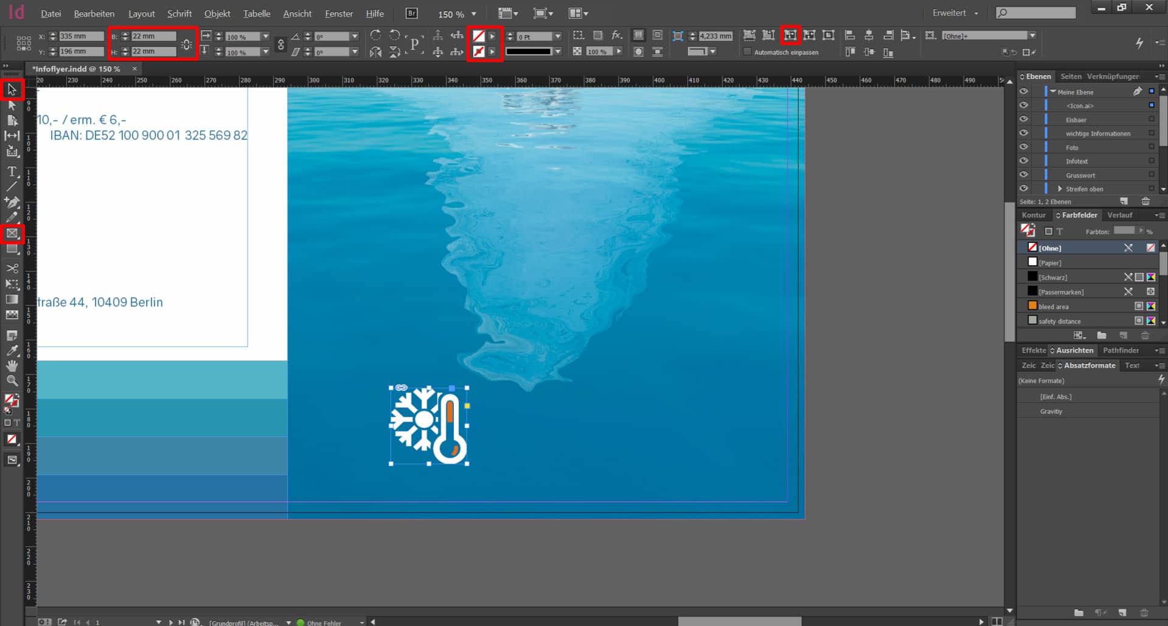This screenshot has width=1168, height=626.
Task: Click the constrain proportions chain icon
Action: tap(186, 44)
